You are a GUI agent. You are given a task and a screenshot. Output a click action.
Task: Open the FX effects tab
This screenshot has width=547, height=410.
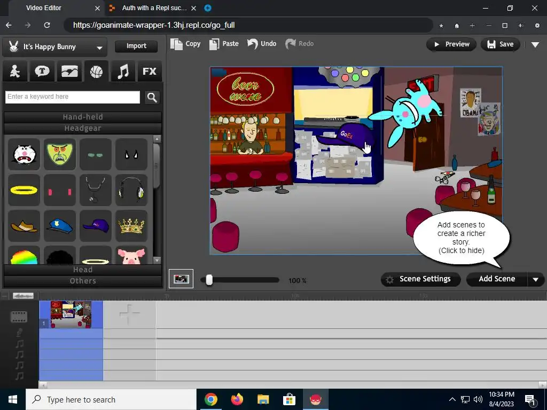click(x=150, y=71)
